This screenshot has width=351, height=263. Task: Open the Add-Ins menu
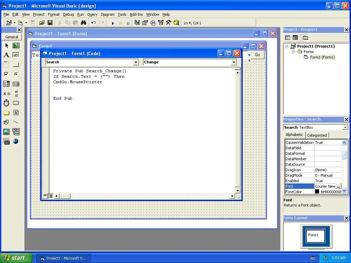point(136,14)
